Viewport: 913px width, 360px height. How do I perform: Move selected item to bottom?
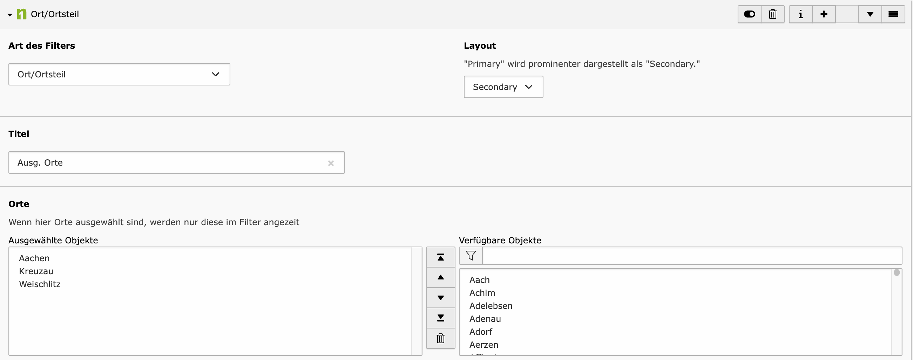441,318
